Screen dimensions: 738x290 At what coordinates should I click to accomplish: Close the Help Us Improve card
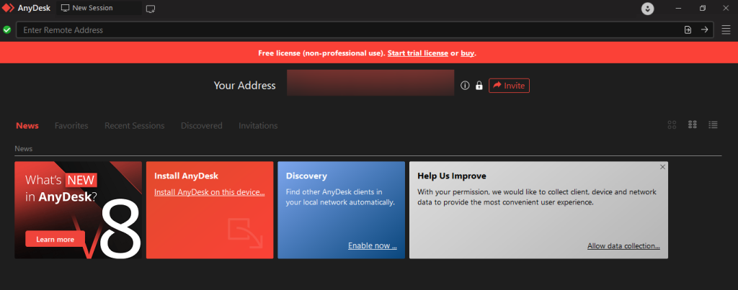pyautogui.click(x=663, y=167)
